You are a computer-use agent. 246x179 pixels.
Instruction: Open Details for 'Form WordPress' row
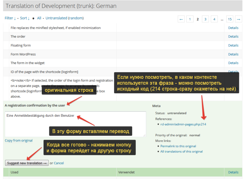pos(233,54)
